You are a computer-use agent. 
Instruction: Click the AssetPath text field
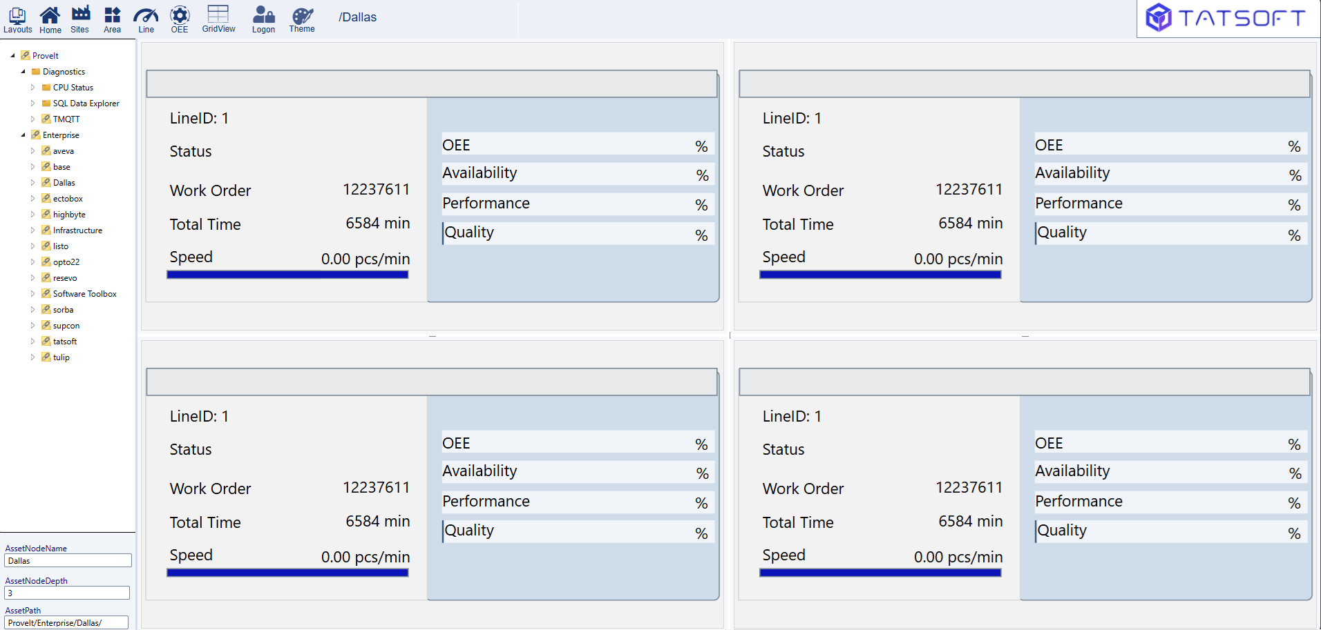[66, 622]
